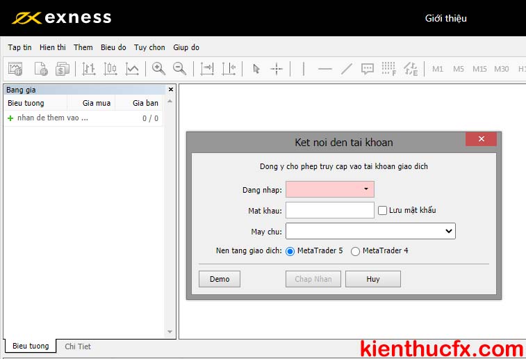The image size is (526, 359).
Task: Click the Huy cancel button
Action: (373, 279)
